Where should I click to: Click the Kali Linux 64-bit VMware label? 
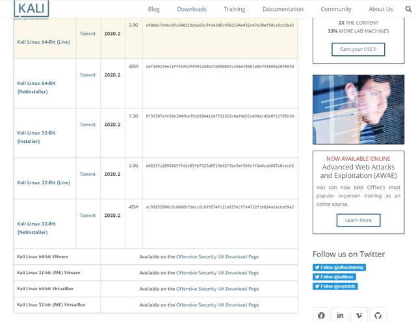[43, 257]
